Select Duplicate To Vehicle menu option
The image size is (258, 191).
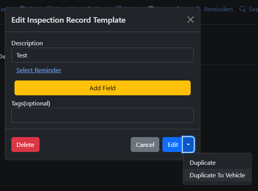pos(217,175)
